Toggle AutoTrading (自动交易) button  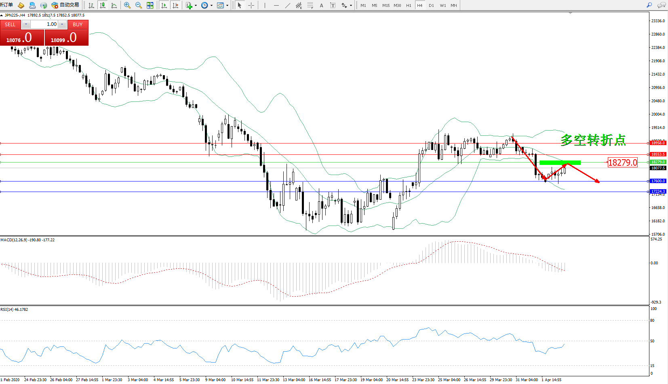65,5
